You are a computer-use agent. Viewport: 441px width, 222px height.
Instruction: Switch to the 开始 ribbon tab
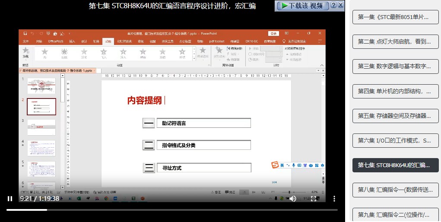tap(39, 41)
